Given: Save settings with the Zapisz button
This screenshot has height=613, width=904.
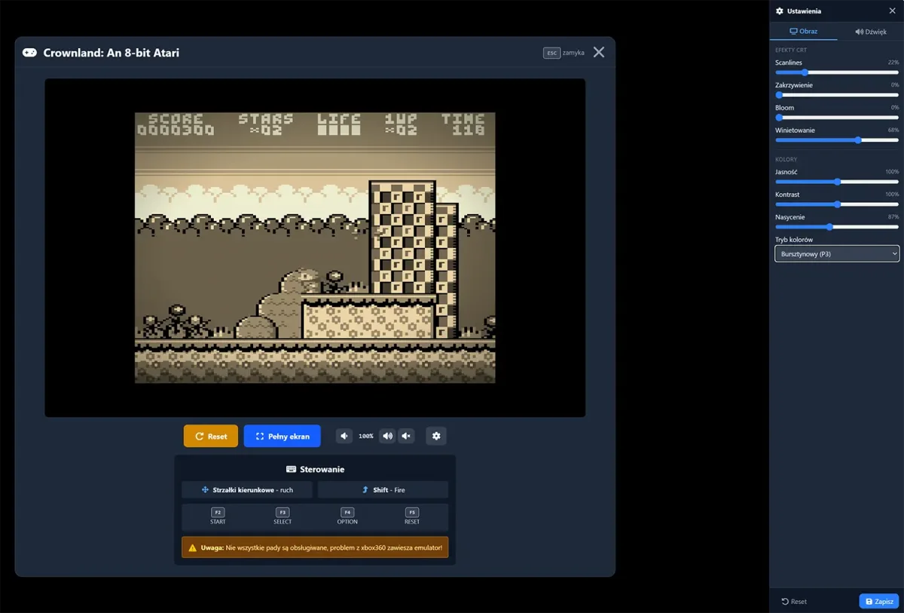Looking at the screenshot, I should point(878,602).
